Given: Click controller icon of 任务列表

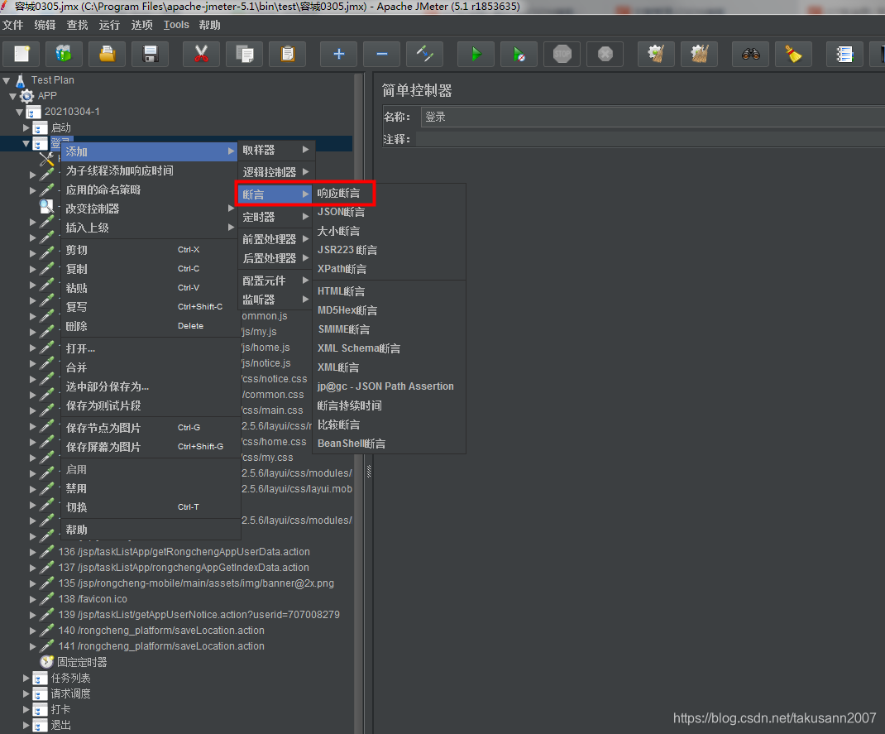Looking at the screenshot, I should pos(40,678).
